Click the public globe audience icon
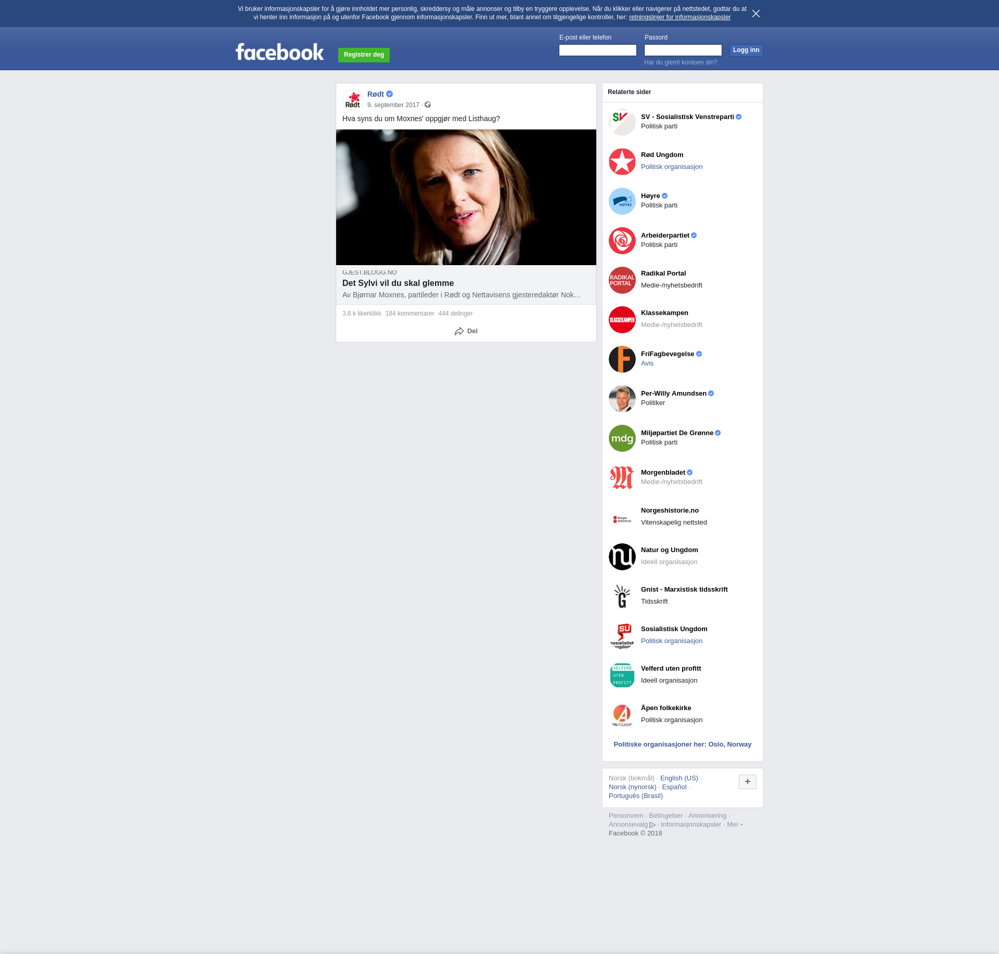The height and width of the screenshot is (954, 999). (x=428, y=105)
